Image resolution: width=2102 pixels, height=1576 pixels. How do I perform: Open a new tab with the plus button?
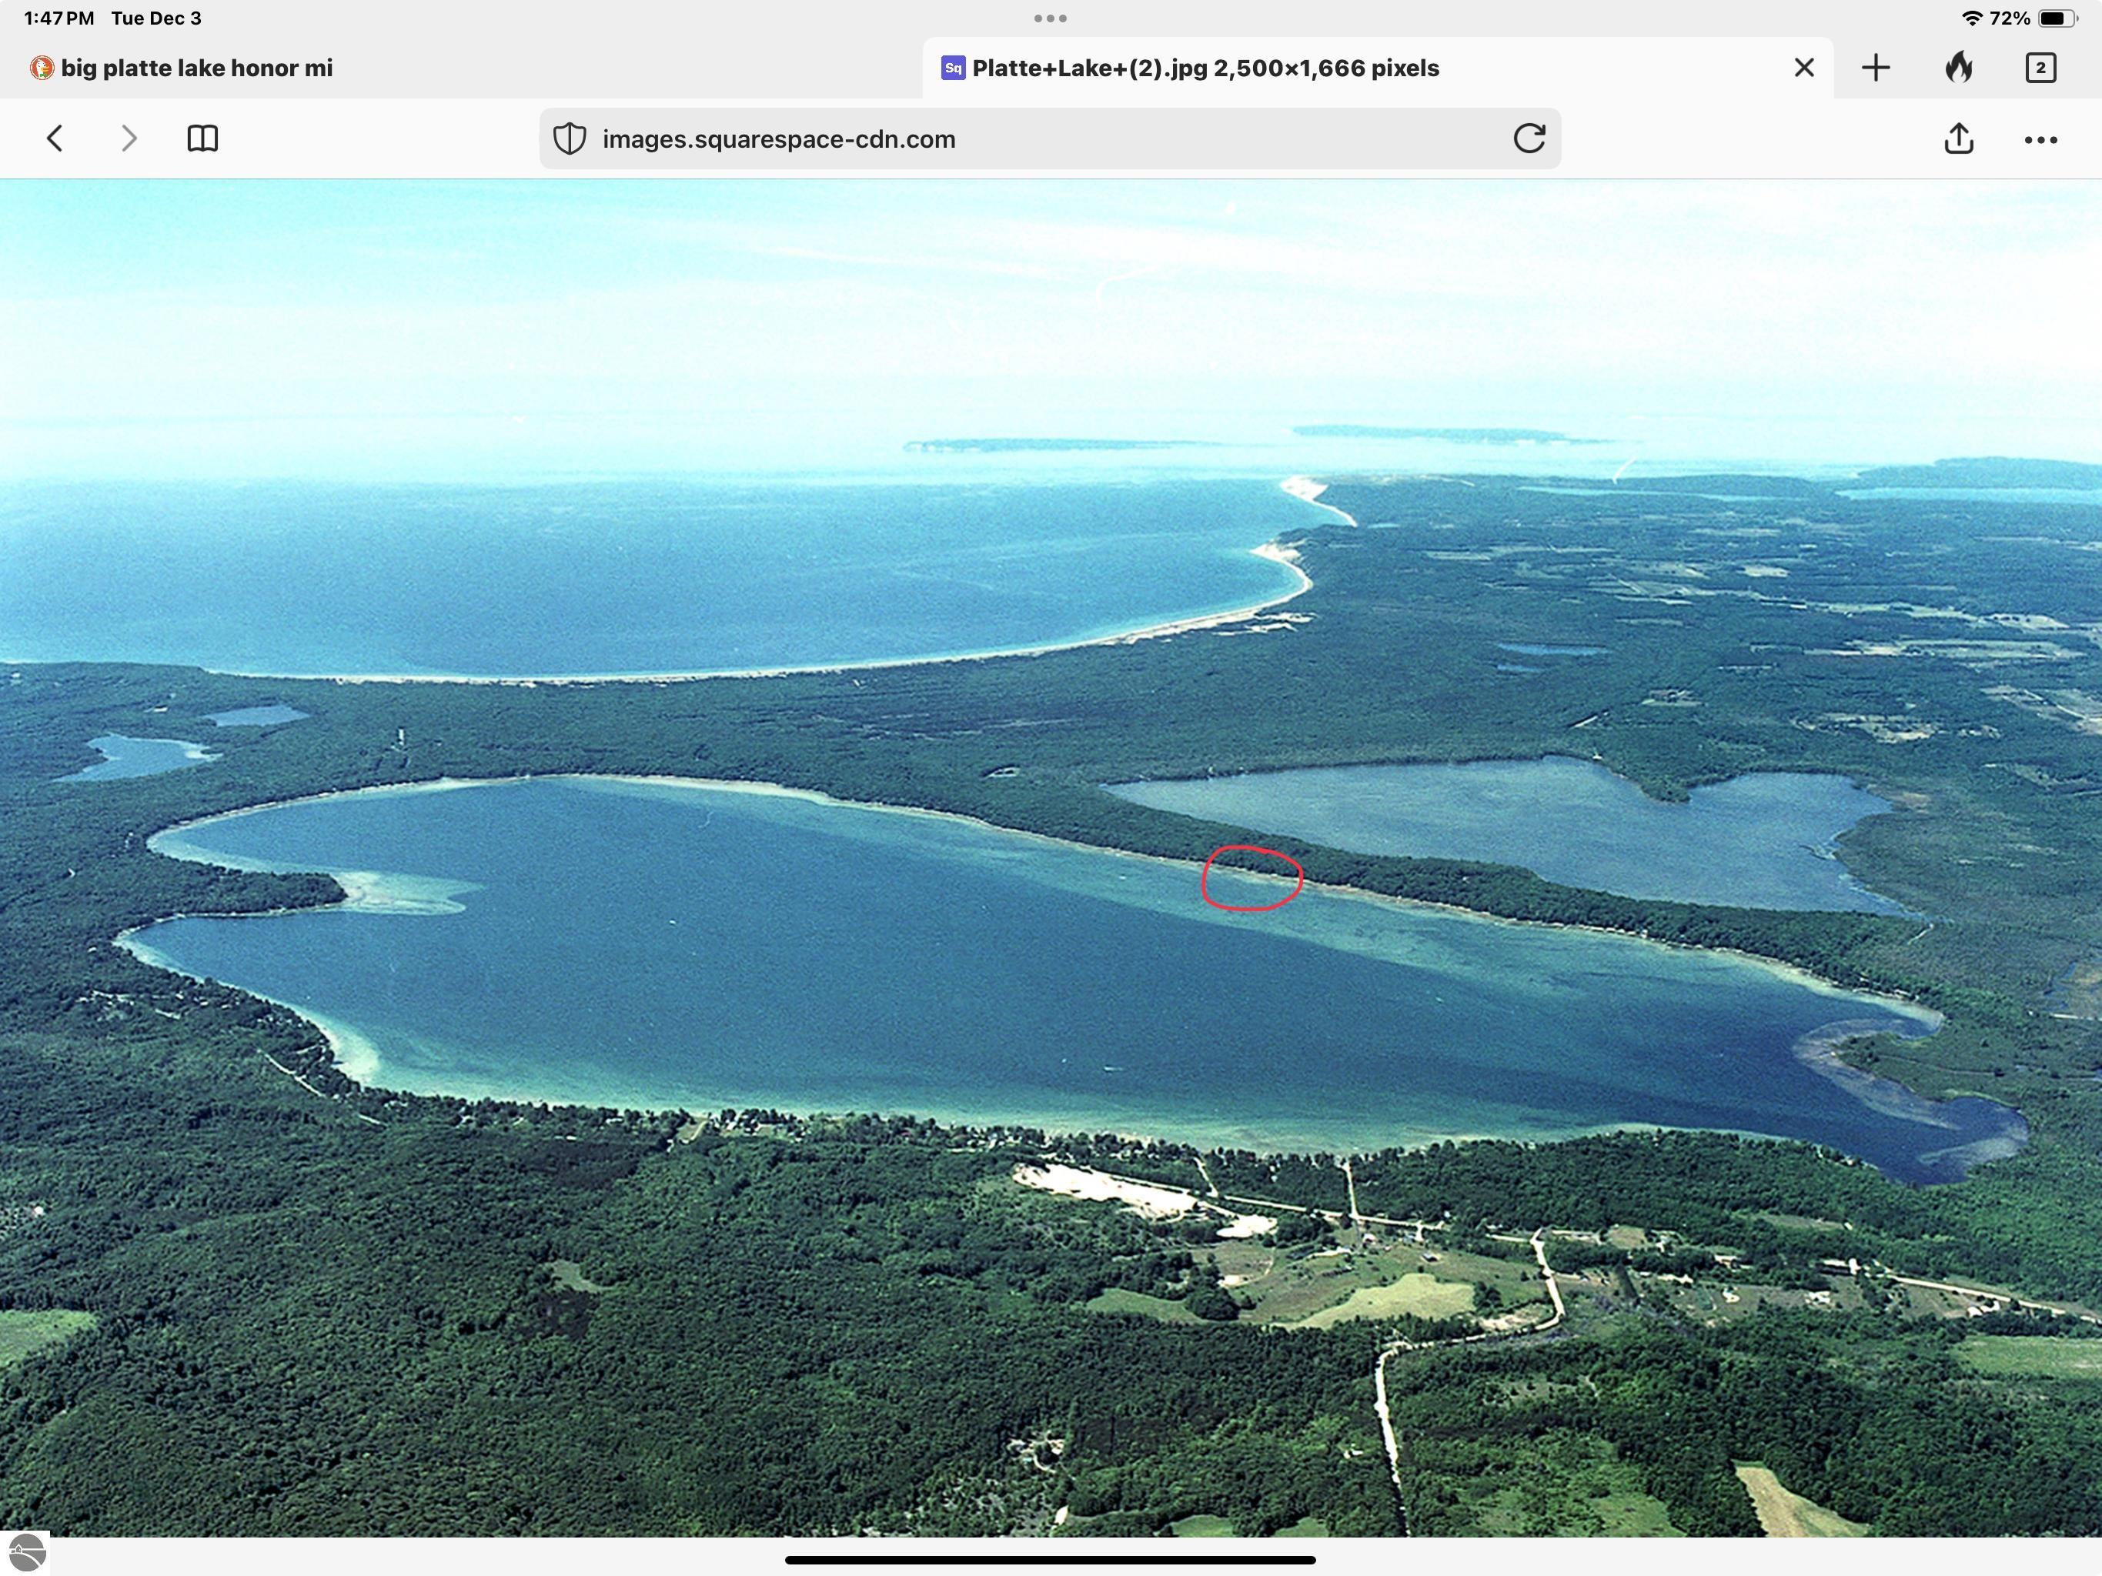coord(1875,66)
